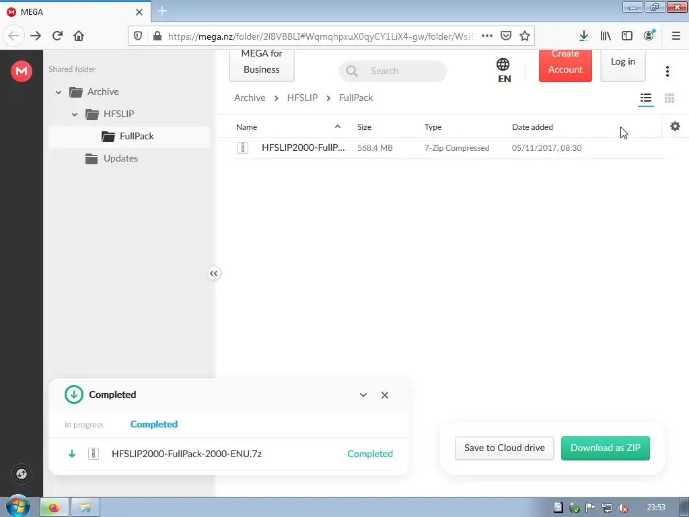Screen dimensions: 689x517
Task: Switch to In progress tab
Action: (x=83, y=425)
